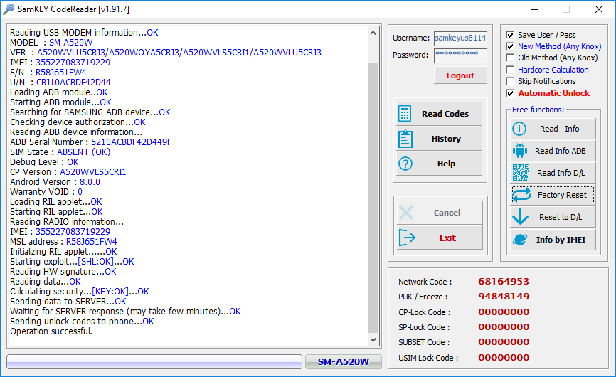Click the SamKEY key icon in title bar
Screen dimensions: 616x377
(x=9, y=9)
